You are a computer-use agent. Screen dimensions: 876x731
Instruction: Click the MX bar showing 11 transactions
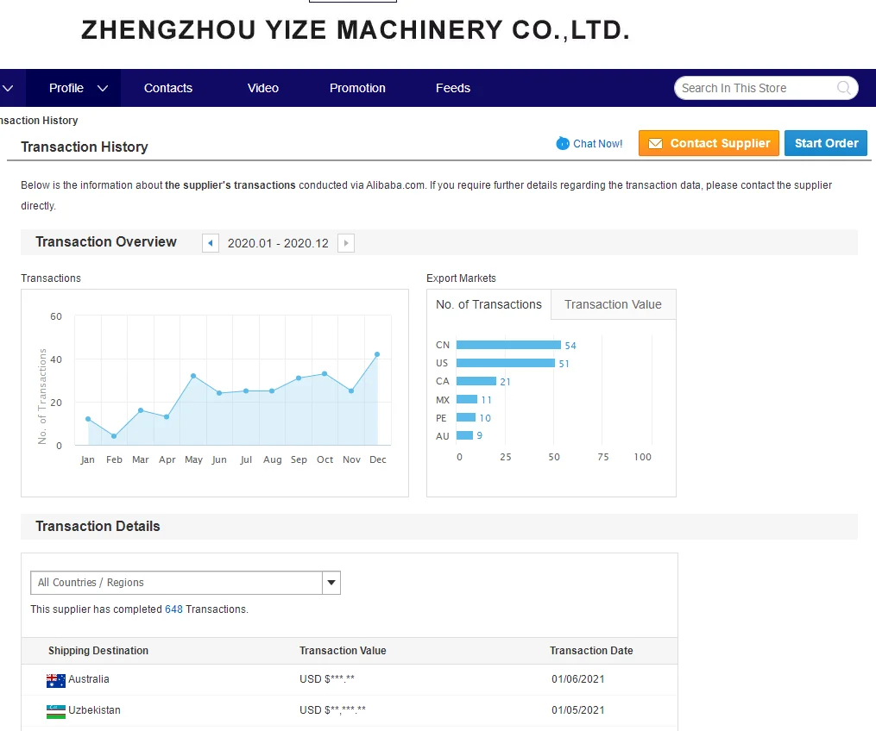point(467,399)
